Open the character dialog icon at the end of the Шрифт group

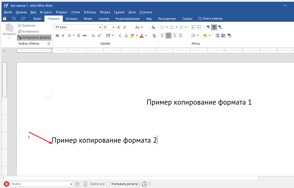click(154, 36)
